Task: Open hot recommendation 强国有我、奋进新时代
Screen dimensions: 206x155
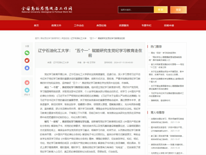Action: tap(160, 101)
